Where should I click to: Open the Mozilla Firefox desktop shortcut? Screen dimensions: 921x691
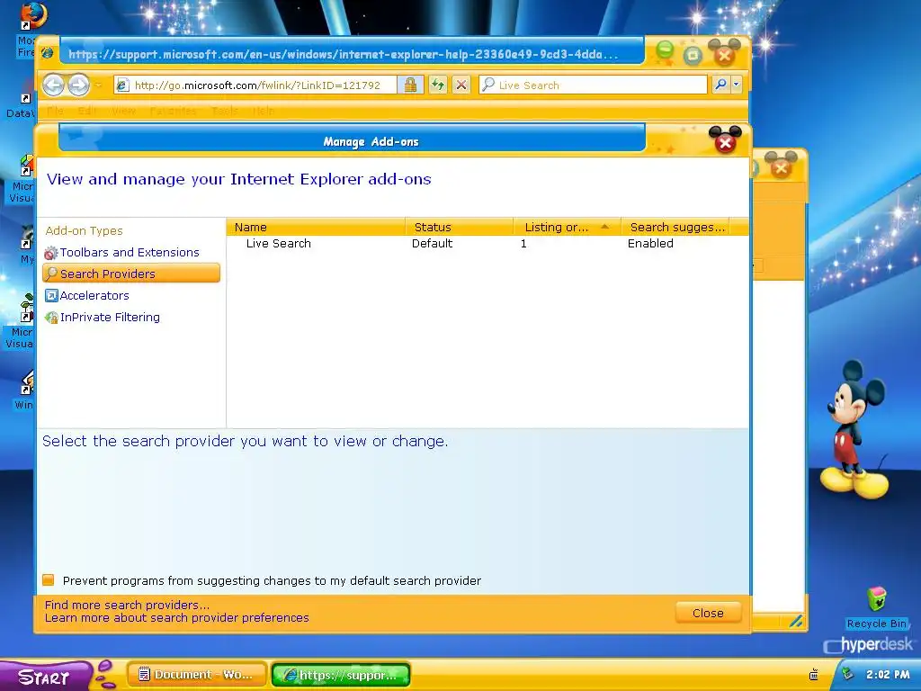coord(26,30)
